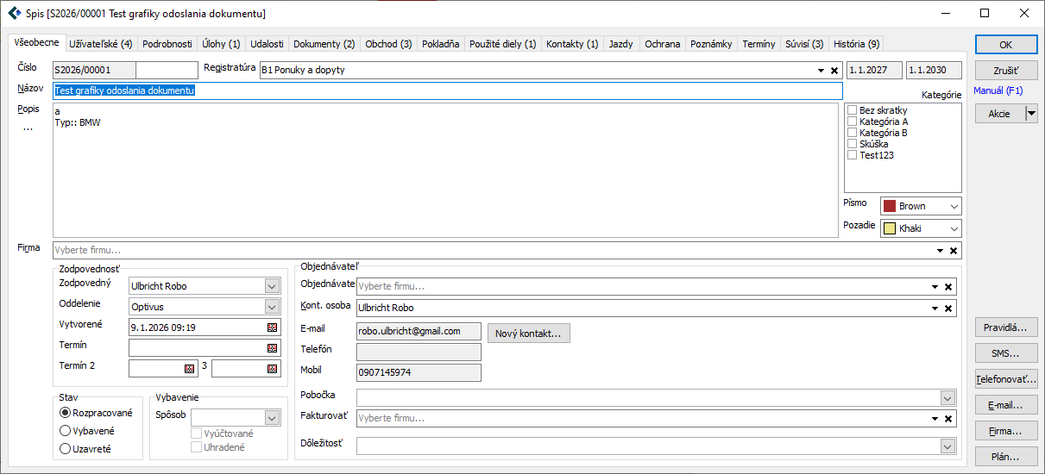Expand the Zodpovedný dropdown list
Screen dimensions: 1045x474
(272, 286)
